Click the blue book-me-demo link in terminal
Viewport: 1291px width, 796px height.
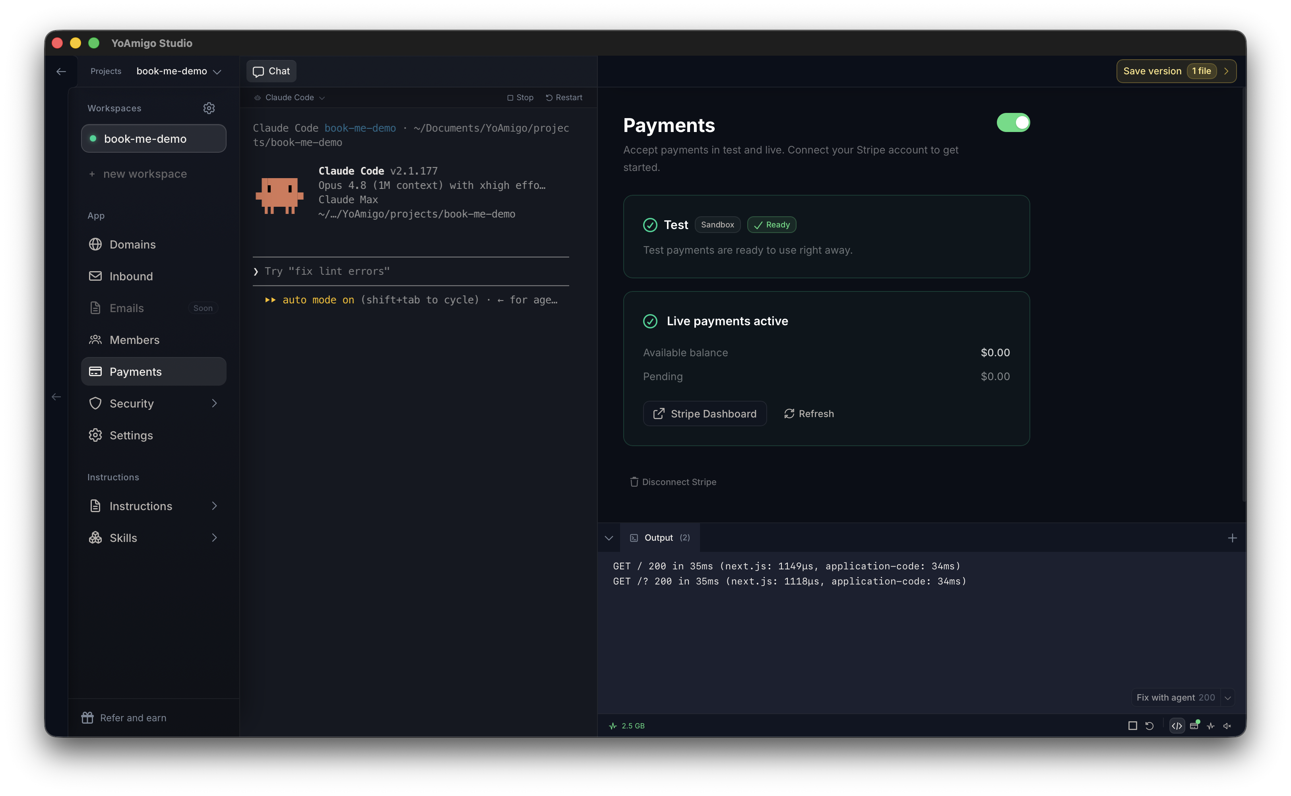click(x=360, y=128)
